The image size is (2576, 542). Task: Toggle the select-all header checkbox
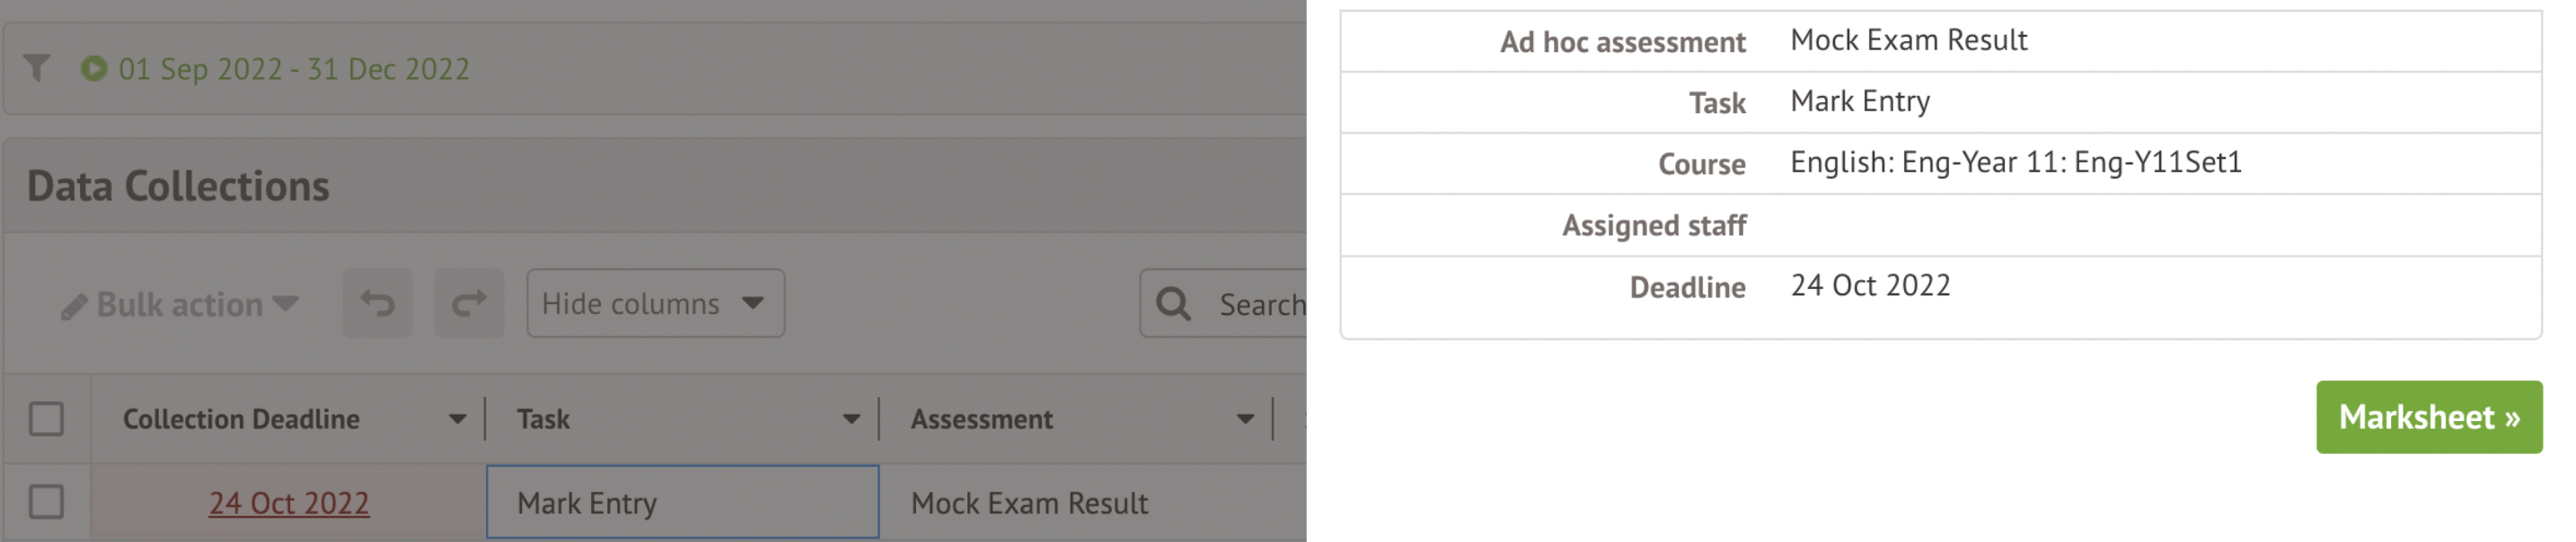coord(46,419)
